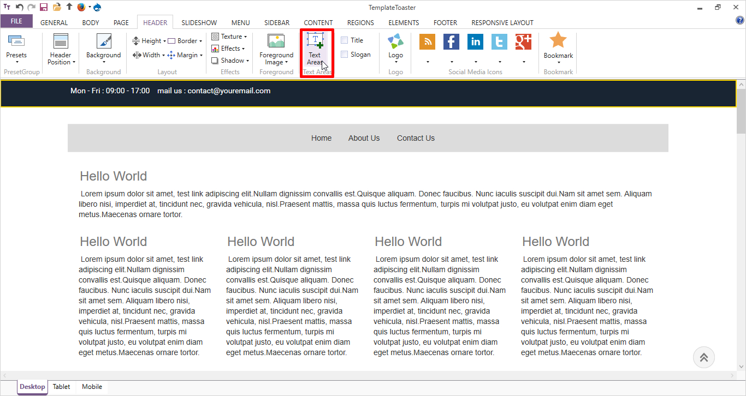Screen dimensions: 746x396
Task: Click the Twitter social media icon
Action: [499, 42]
